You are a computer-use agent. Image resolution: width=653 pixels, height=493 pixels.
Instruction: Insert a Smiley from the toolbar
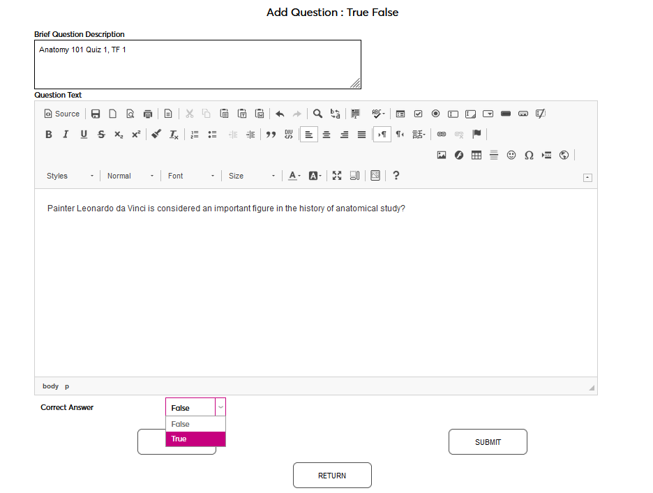[x=511, y=155]
